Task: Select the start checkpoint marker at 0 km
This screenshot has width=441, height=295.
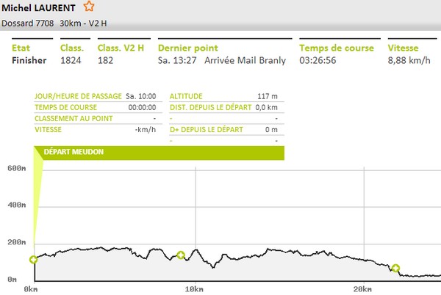Action: click(x=33, y=260)
